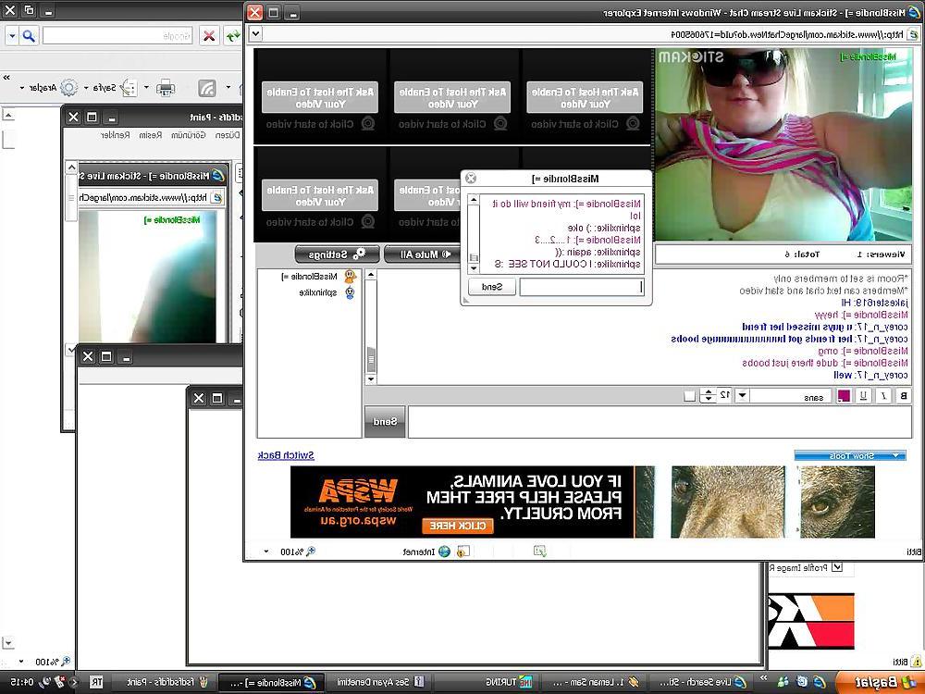Screen dimensions: 925x694
Task: Click the main chat message input field
Action: 660,421
